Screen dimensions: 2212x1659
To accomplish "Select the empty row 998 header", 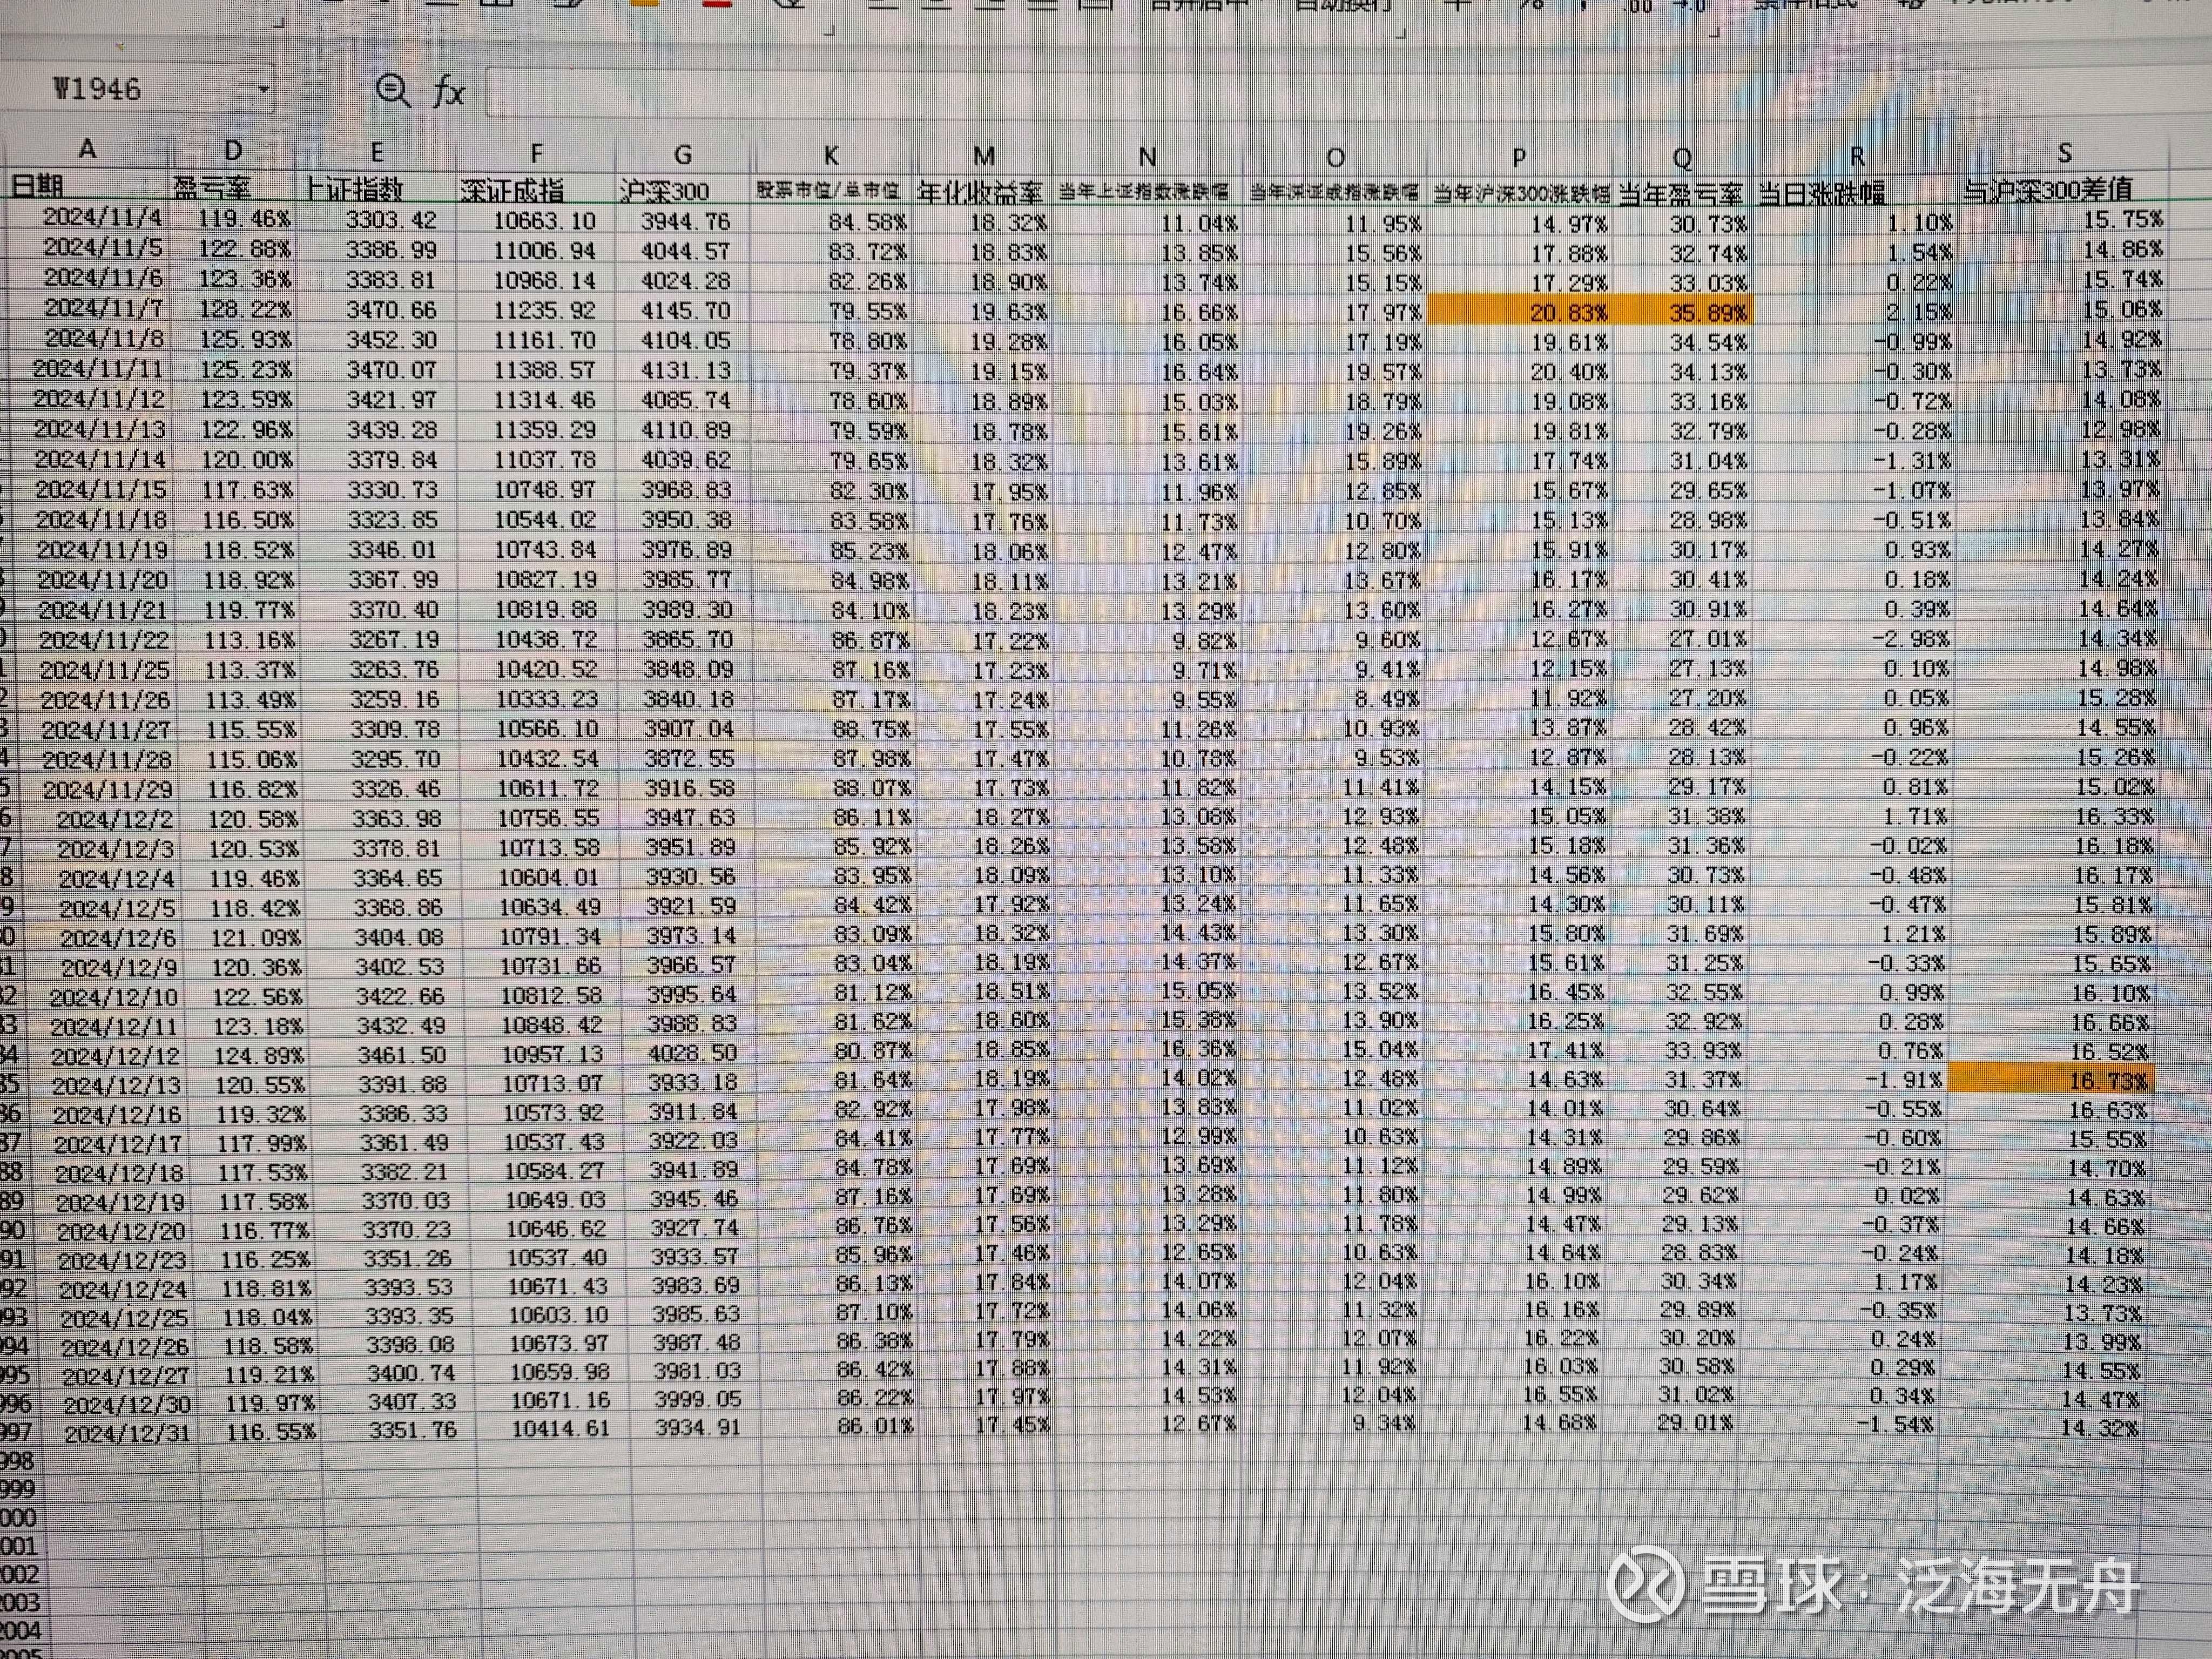I will tap(16, 1461).
